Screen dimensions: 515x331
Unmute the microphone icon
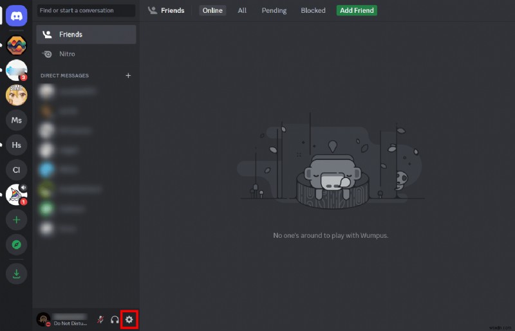pos(100,319)
